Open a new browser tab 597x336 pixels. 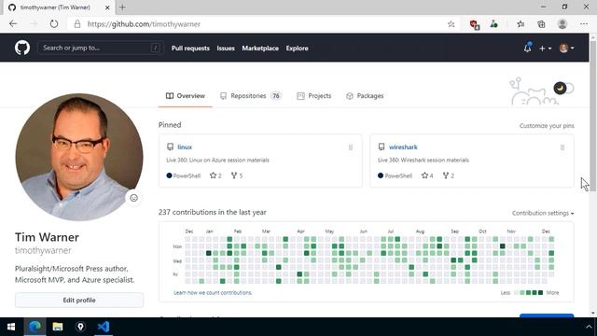pos(122,7)
